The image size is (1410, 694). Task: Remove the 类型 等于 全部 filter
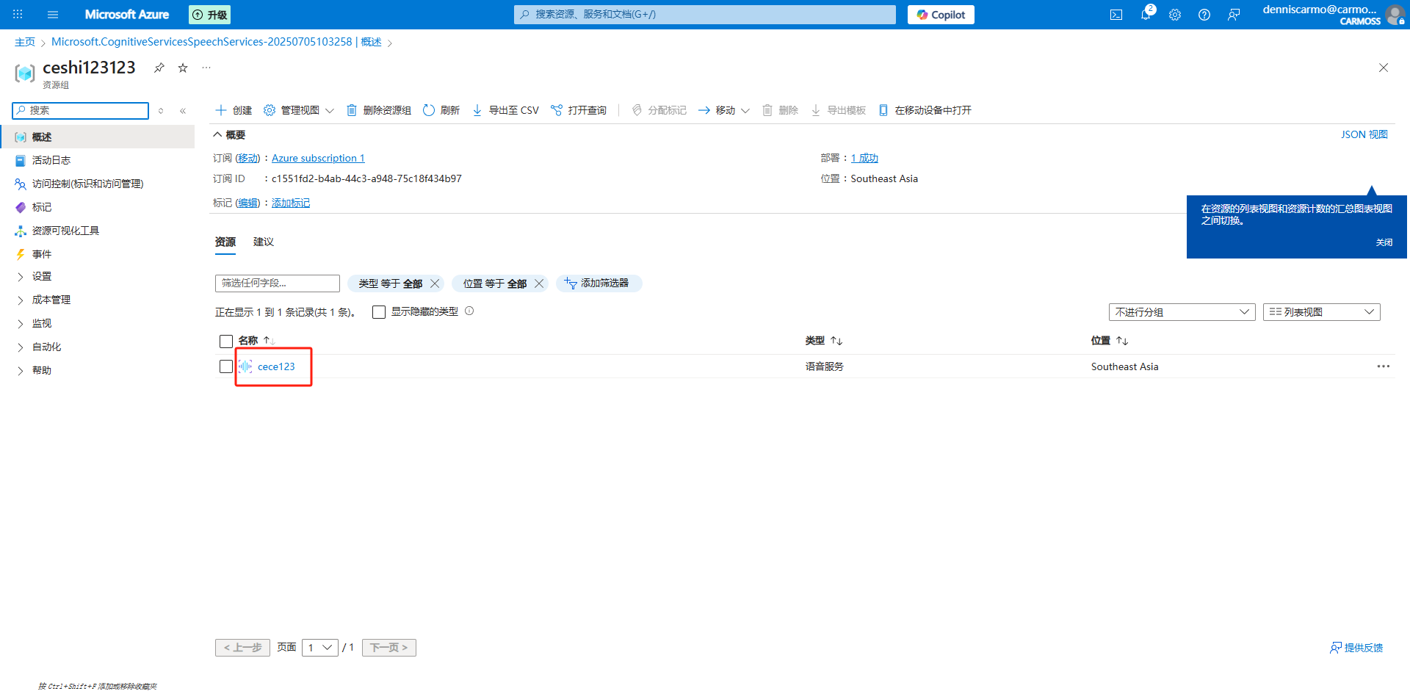(x=435, y=283)
